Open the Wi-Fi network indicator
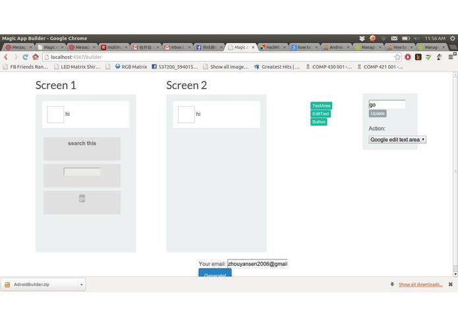 (384, 38)
